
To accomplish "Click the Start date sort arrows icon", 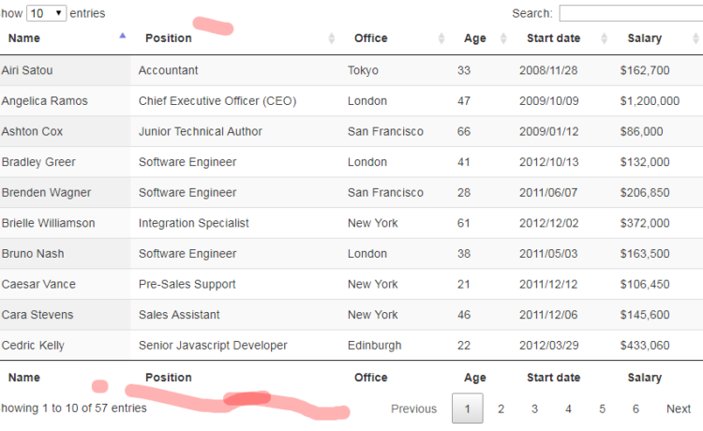I will point(604,38).
